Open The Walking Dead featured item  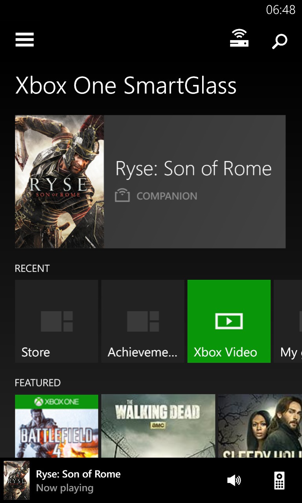click(158, 426)
